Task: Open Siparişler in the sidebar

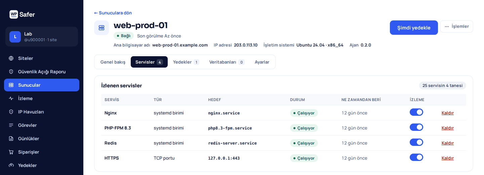Action: [42, 152]
